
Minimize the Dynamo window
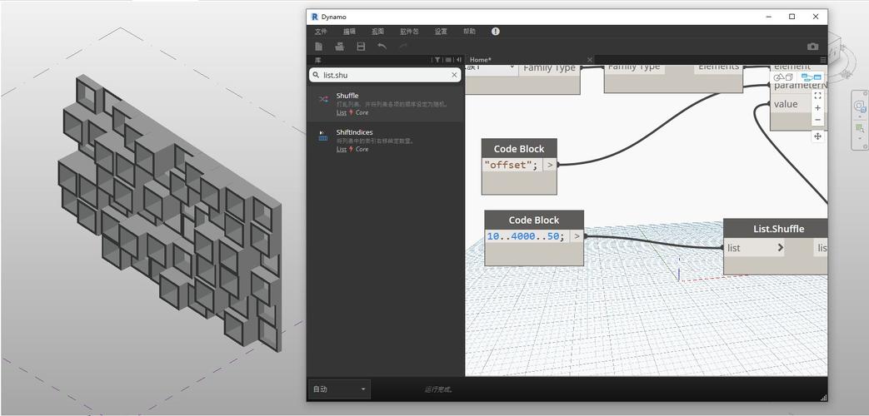pos(769,17)
